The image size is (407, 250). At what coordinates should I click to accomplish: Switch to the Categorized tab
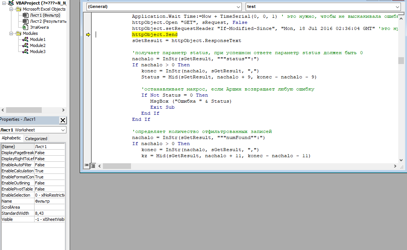pyautogui.click(x=36, y=139)
